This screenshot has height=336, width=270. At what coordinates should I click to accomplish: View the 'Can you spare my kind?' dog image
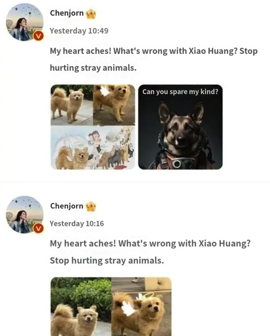click(x=180, y=127)
